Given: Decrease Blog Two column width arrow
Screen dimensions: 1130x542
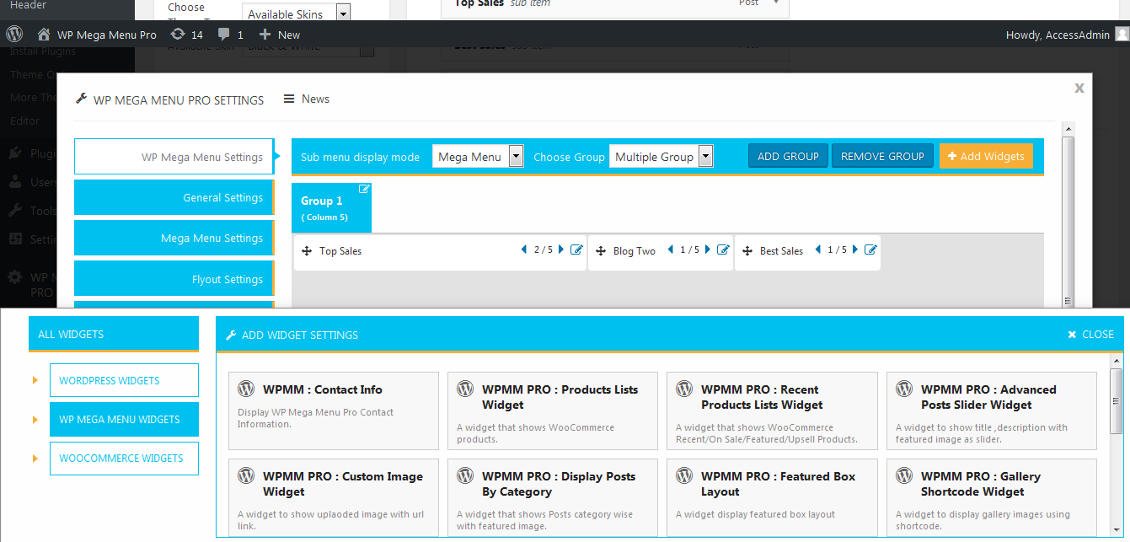Looking at the screenshot, I should [x=671, y=250].
